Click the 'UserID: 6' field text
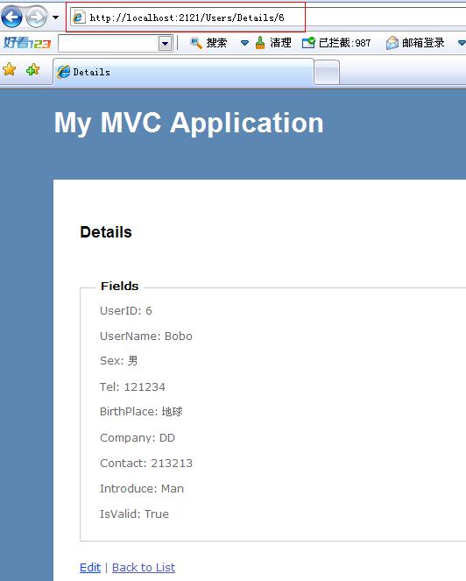The image size is (466, 581). click(x=126, y=310)
